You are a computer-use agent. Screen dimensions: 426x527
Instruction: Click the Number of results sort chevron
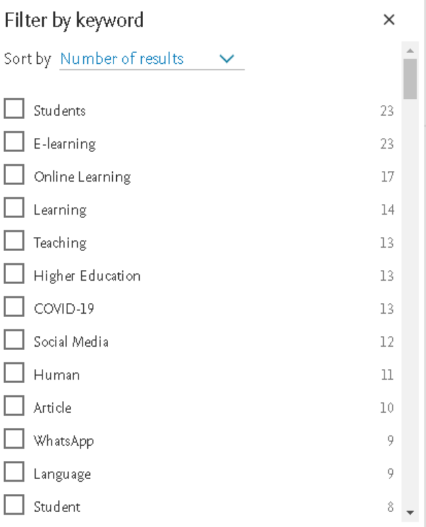pos(228,59)
